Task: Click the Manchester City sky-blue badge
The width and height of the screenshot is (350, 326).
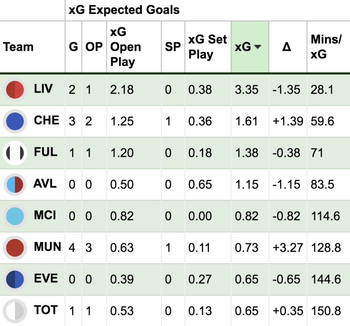Action: coord(15,216)
